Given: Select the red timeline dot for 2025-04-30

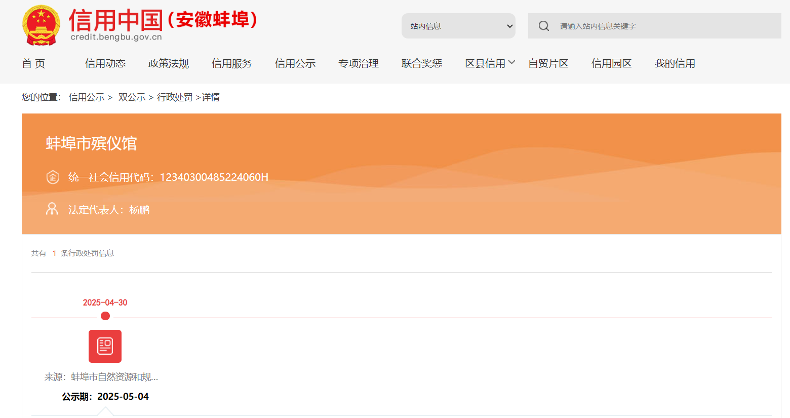Looking at the screenshot, I should point(105,316).
